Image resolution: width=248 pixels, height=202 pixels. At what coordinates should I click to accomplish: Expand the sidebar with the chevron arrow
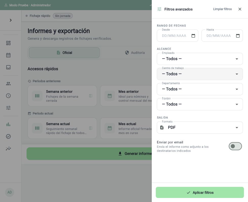tap(11, 20)
